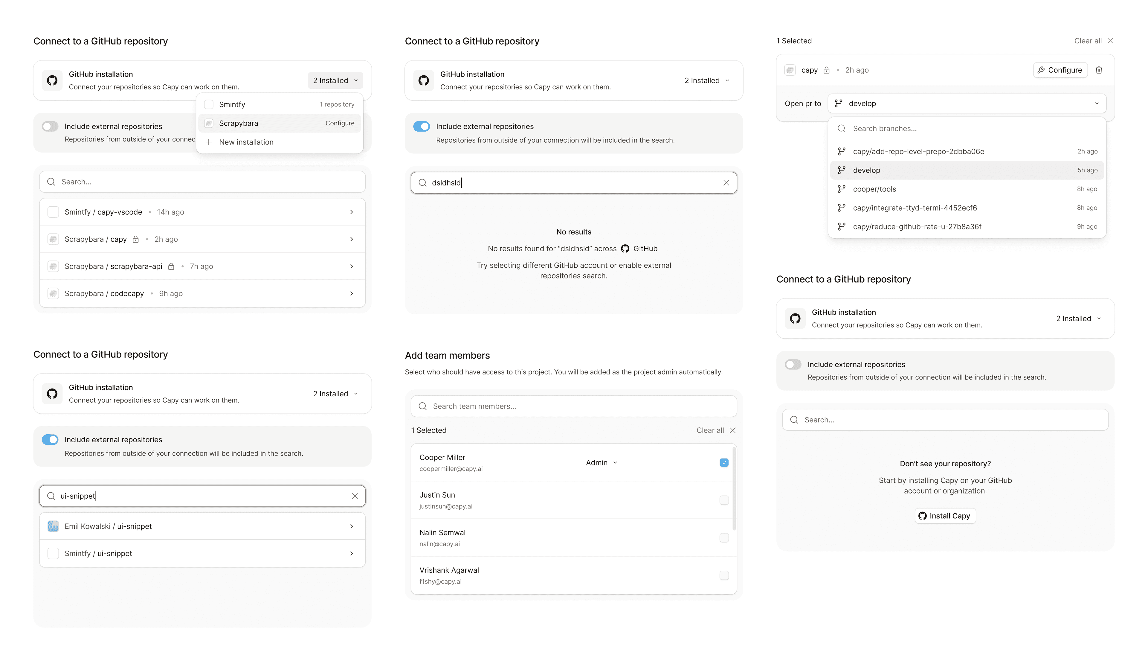
Task: Click the Search branches input field
Action: point(967,129)
